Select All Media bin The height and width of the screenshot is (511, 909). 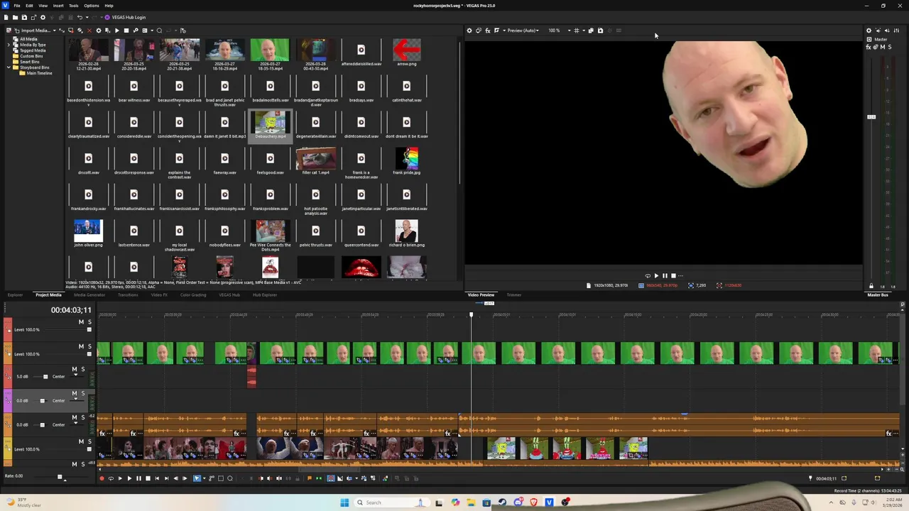point(28,39)
